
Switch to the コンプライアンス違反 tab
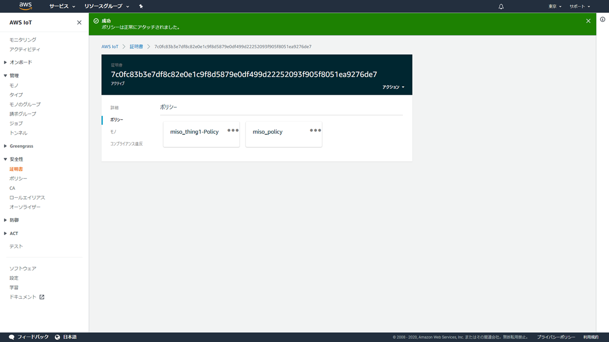[127, 143]
